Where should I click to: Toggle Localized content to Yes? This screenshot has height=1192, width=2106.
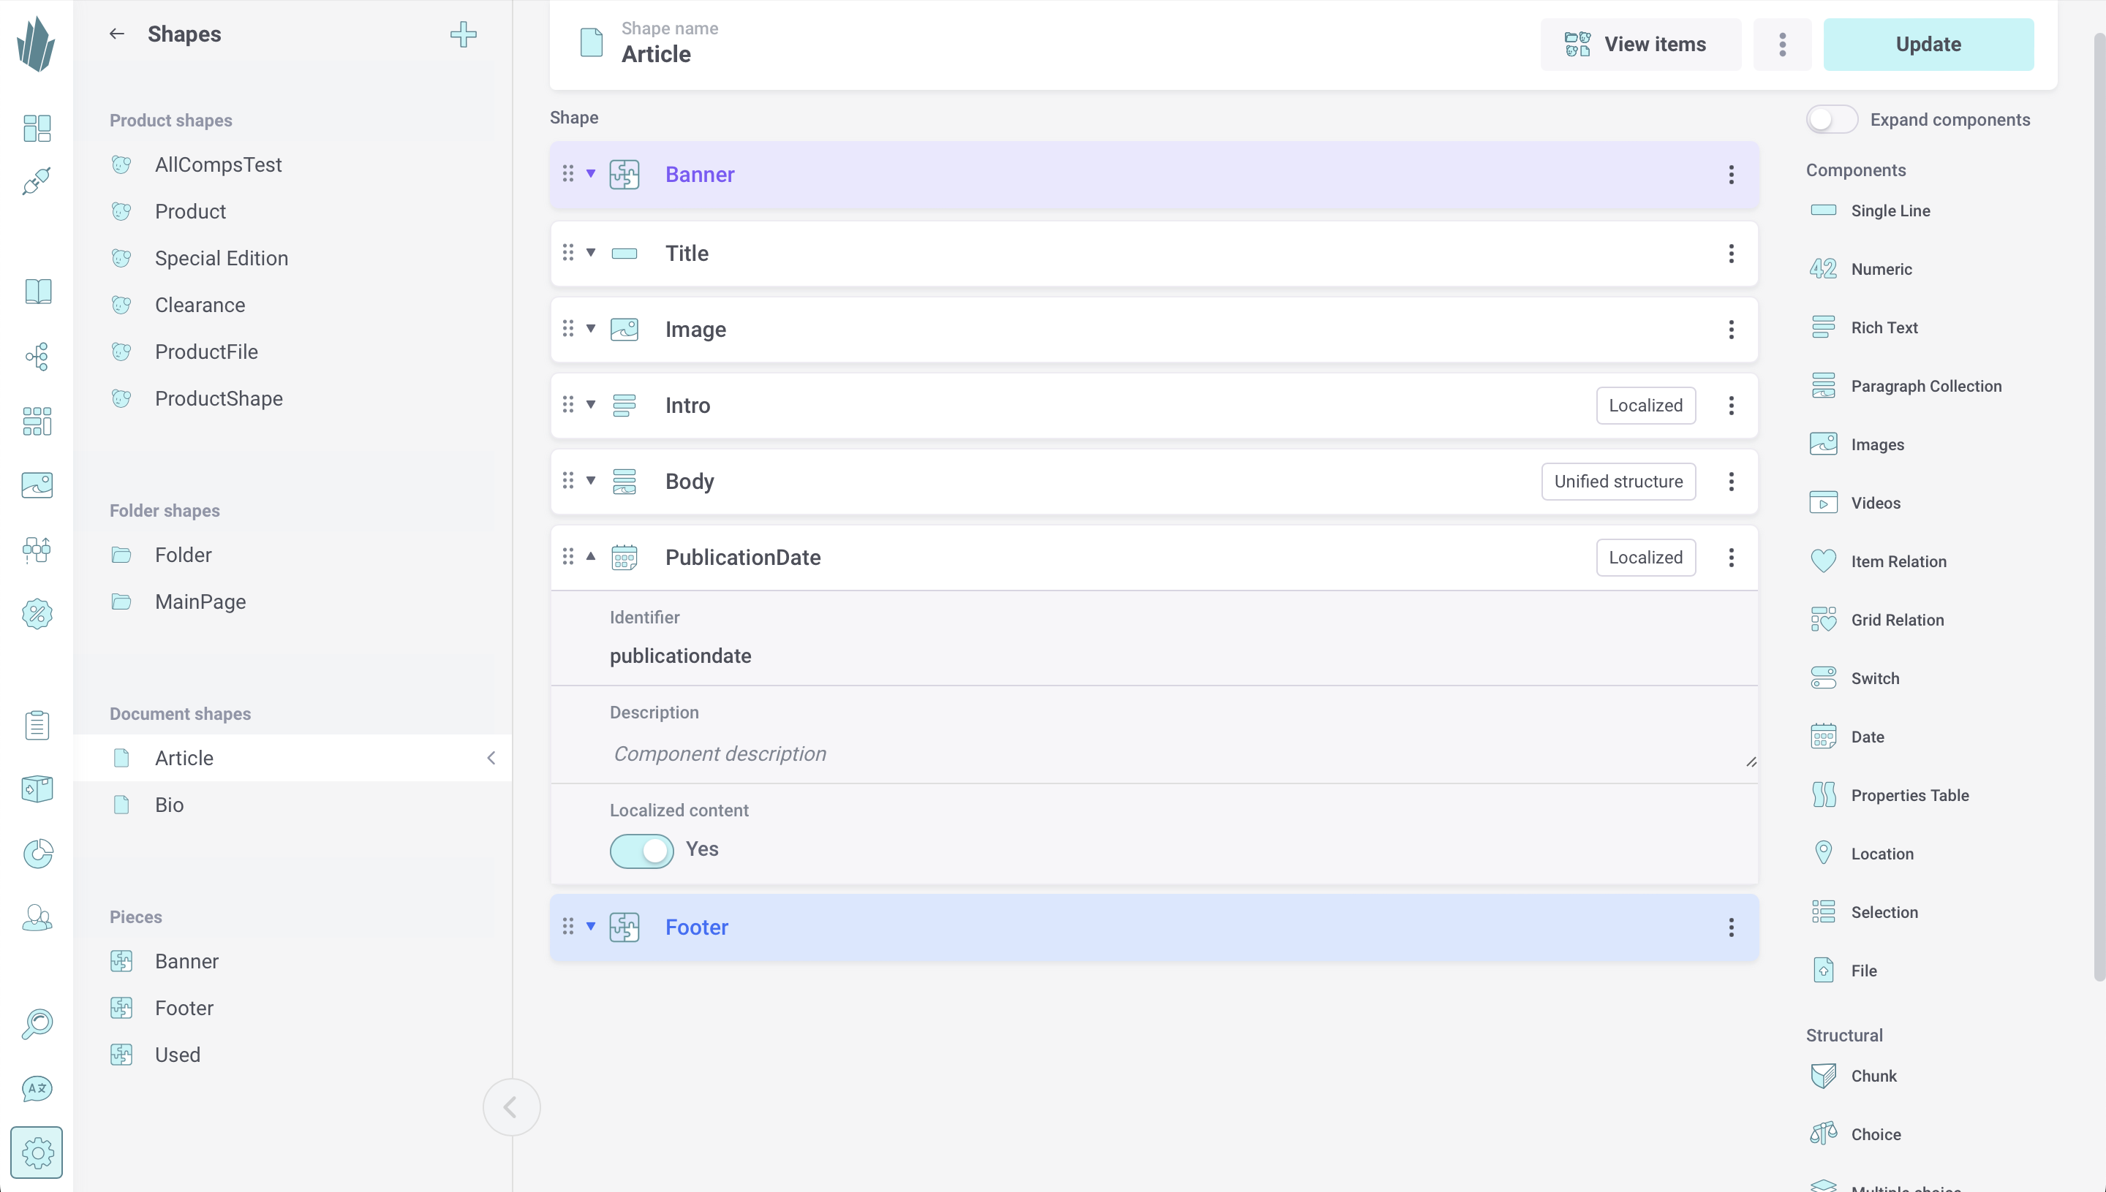(642, 848)
